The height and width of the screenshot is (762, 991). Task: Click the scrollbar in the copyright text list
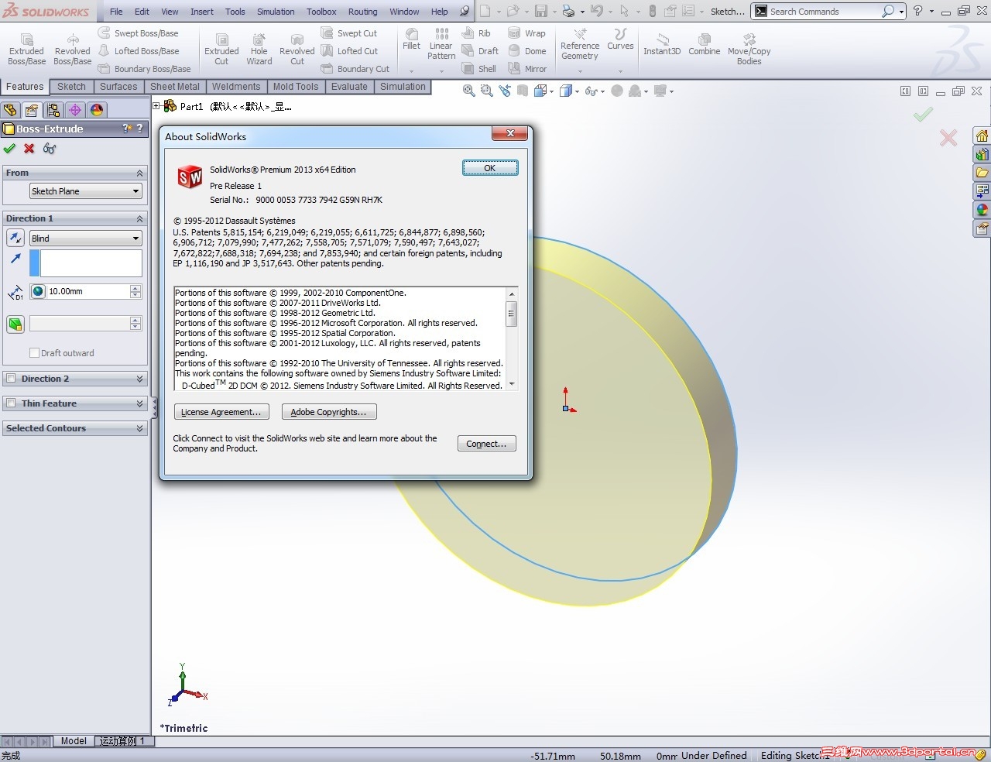[x=512, y=338]
